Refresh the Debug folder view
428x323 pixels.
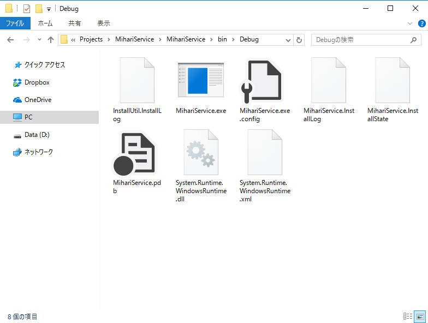pyautogui.click(x=299, y=40)
